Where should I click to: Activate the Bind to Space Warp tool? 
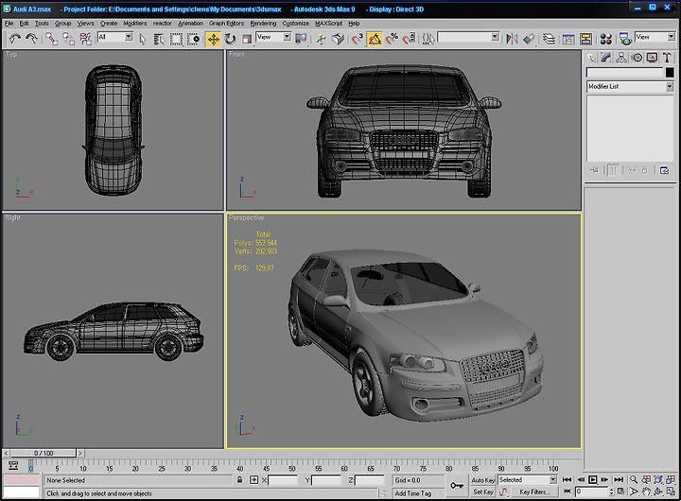tap(85, 39)
